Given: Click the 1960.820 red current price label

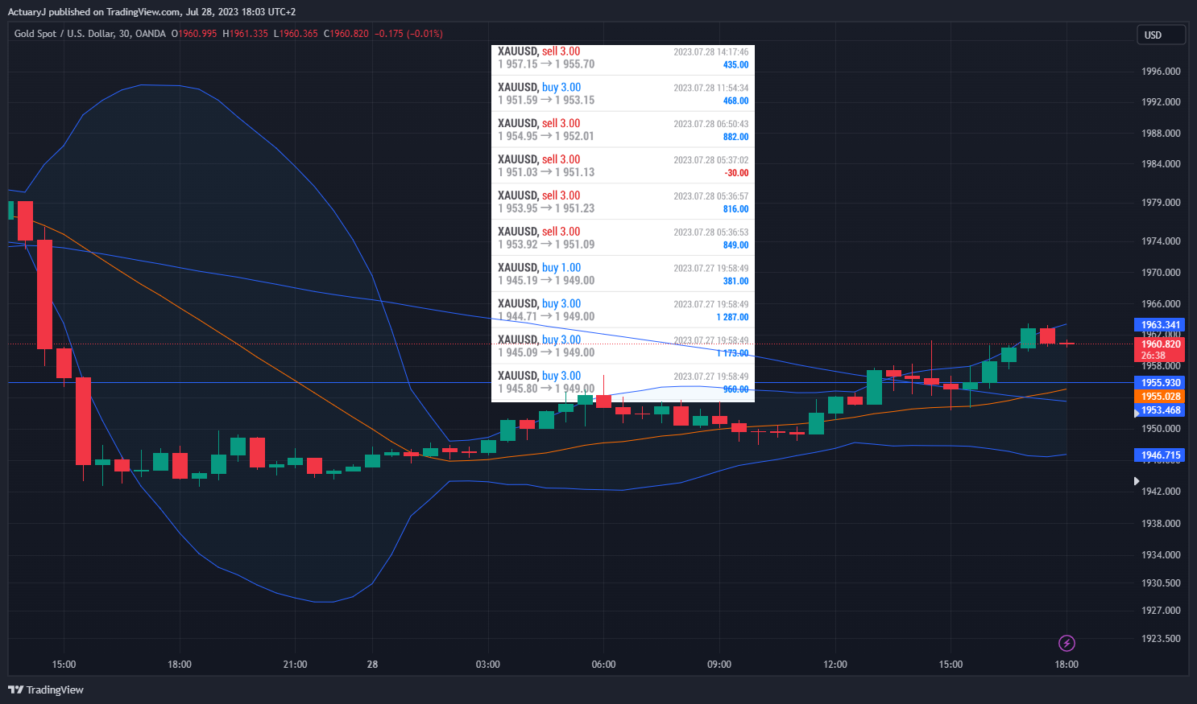Looking at the screenshot, I should click(1160, 344).
